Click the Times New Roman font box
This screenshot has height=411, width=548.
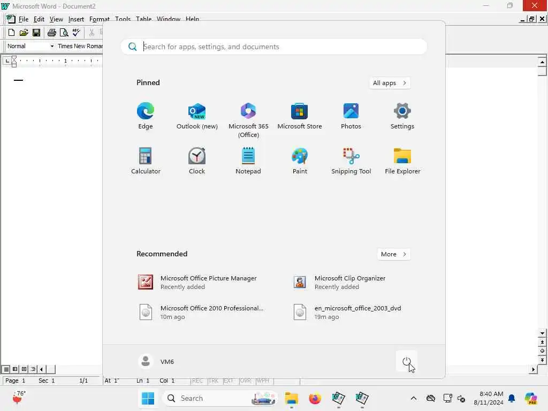(x=80, y=46)
